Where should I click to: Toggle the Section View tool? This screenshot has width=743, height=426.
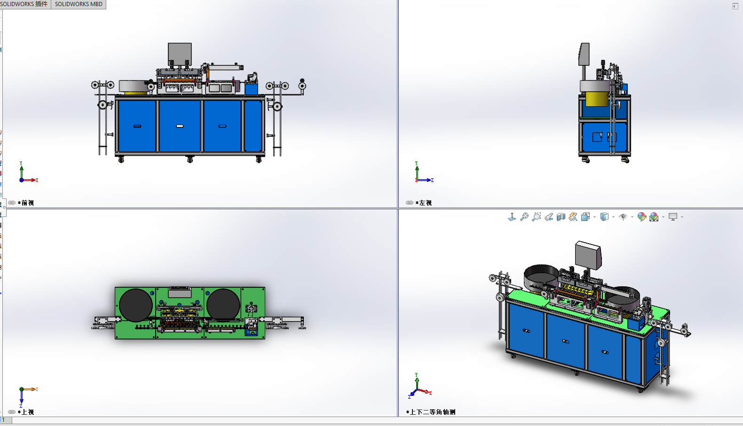(561, 217)
